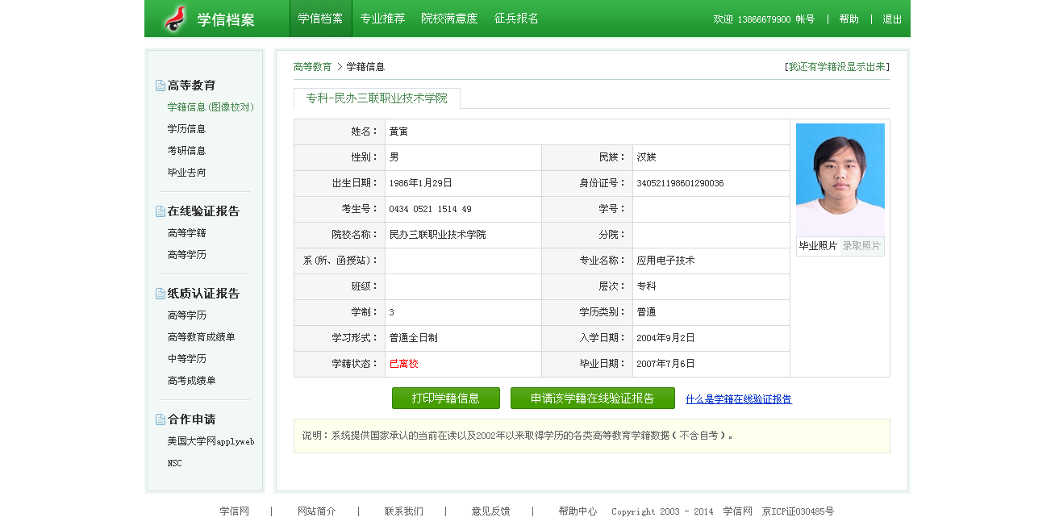
Task: Click the document icon beside 合作申请
Action: tap(161, 419)
